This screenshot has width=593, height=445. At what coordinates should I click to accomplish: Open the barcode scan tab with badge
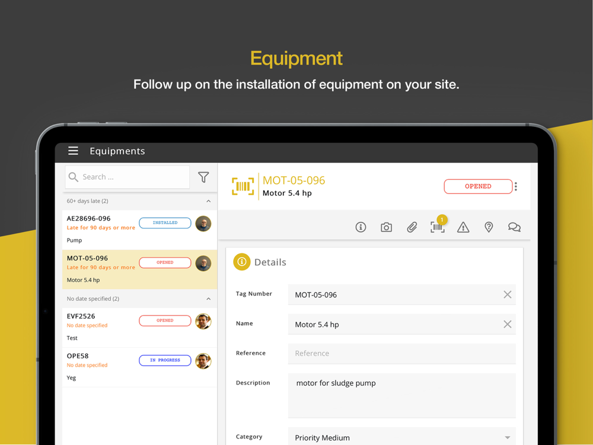(438, 227)
